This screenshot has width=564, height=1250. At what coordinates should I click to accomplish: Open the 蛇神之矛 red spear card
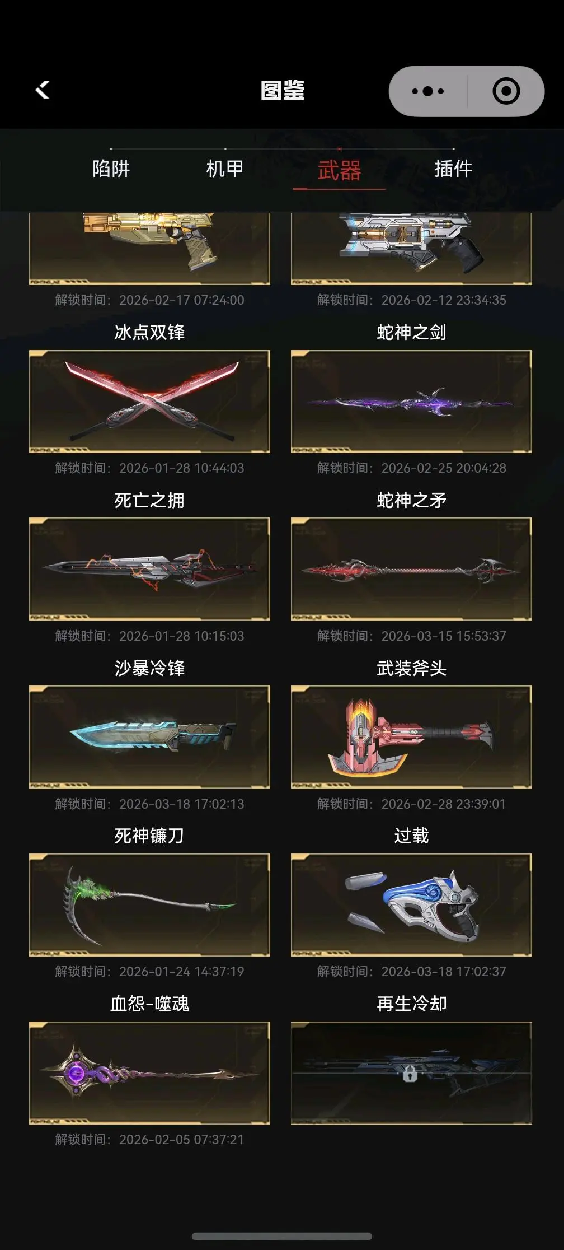point(411,569)
